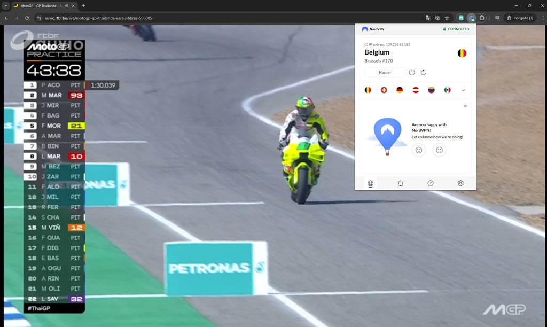Viewport: 547px width, 327px height.
Task: Go forward in browser history
Action: pyautogui.click(x=17, y=18)
